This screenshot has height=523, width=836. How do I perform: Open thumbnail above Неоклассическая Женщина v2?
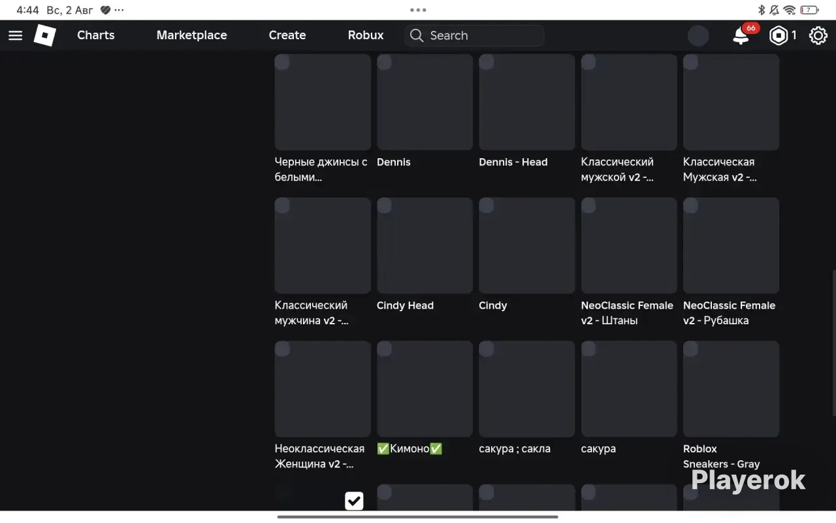(323, 389)
